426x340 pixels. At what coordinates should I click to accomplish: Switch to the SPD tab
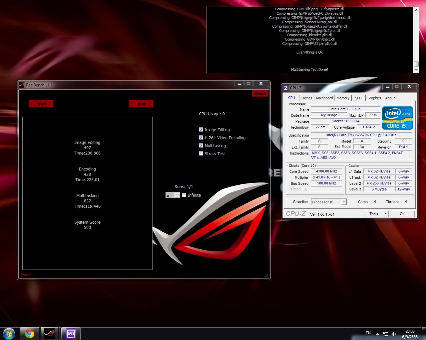click(358, 98)
